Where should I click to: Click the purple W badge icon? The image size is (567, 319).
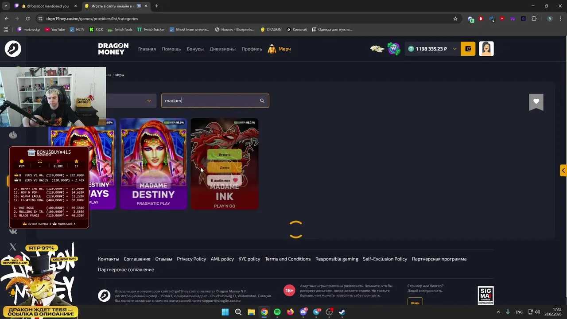[x=394, y=49]
